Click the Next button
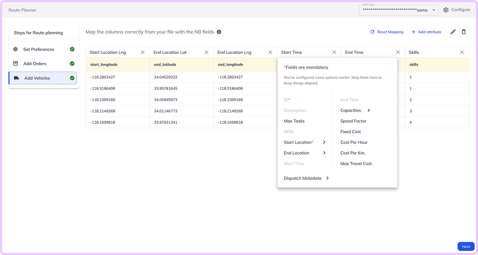Viewport: 478px width, 255px height. pyautogui.click(x=465, y=246)
